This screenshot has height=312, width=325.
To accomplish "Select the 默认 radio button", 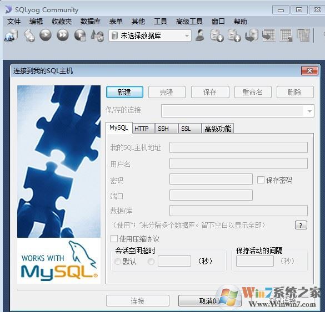I will click(118, 262).
